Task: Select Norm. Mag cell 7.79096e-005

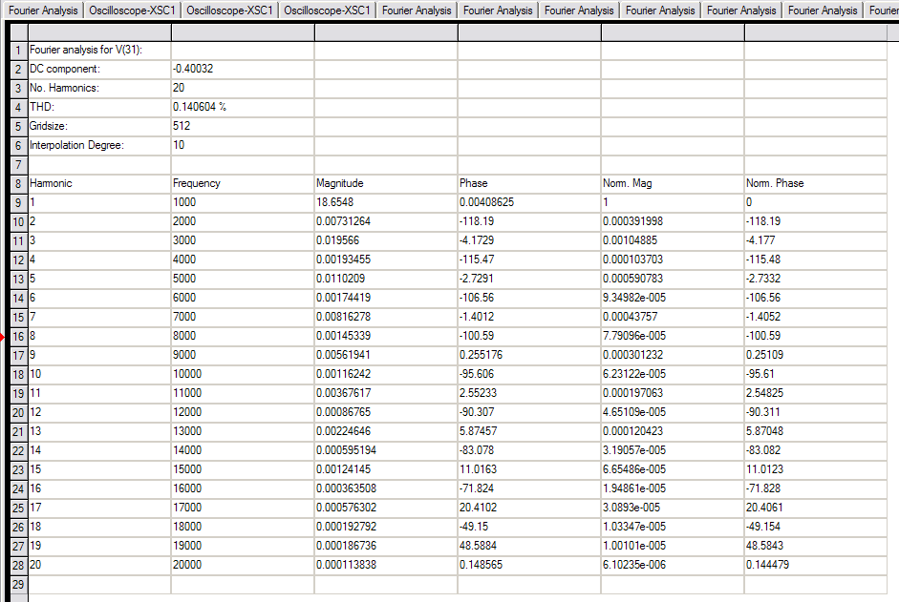Action: 673,336
